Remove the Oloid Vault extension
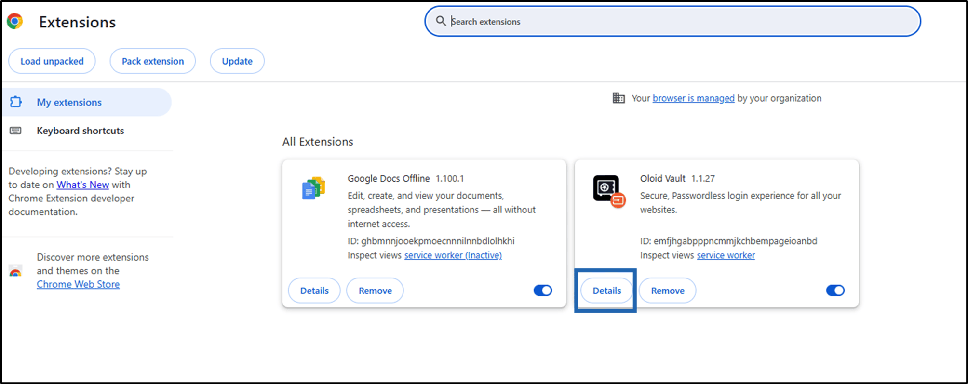The image size is (968, 384). [x=668, y=291]
